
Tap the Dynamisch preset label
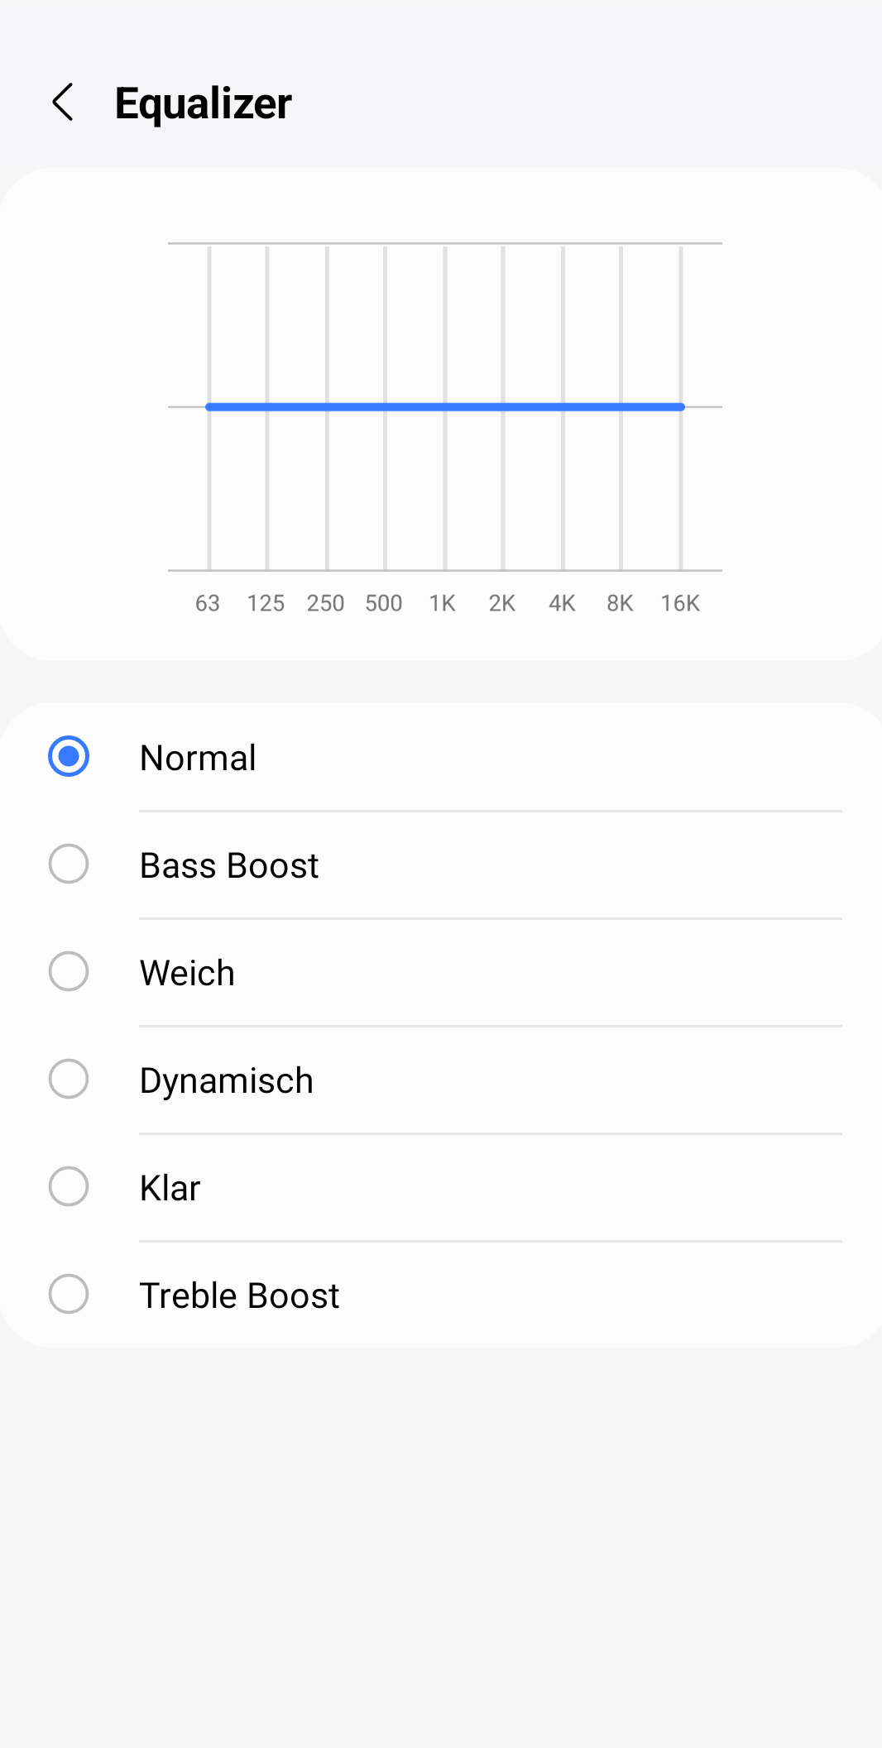(227, 1081)
